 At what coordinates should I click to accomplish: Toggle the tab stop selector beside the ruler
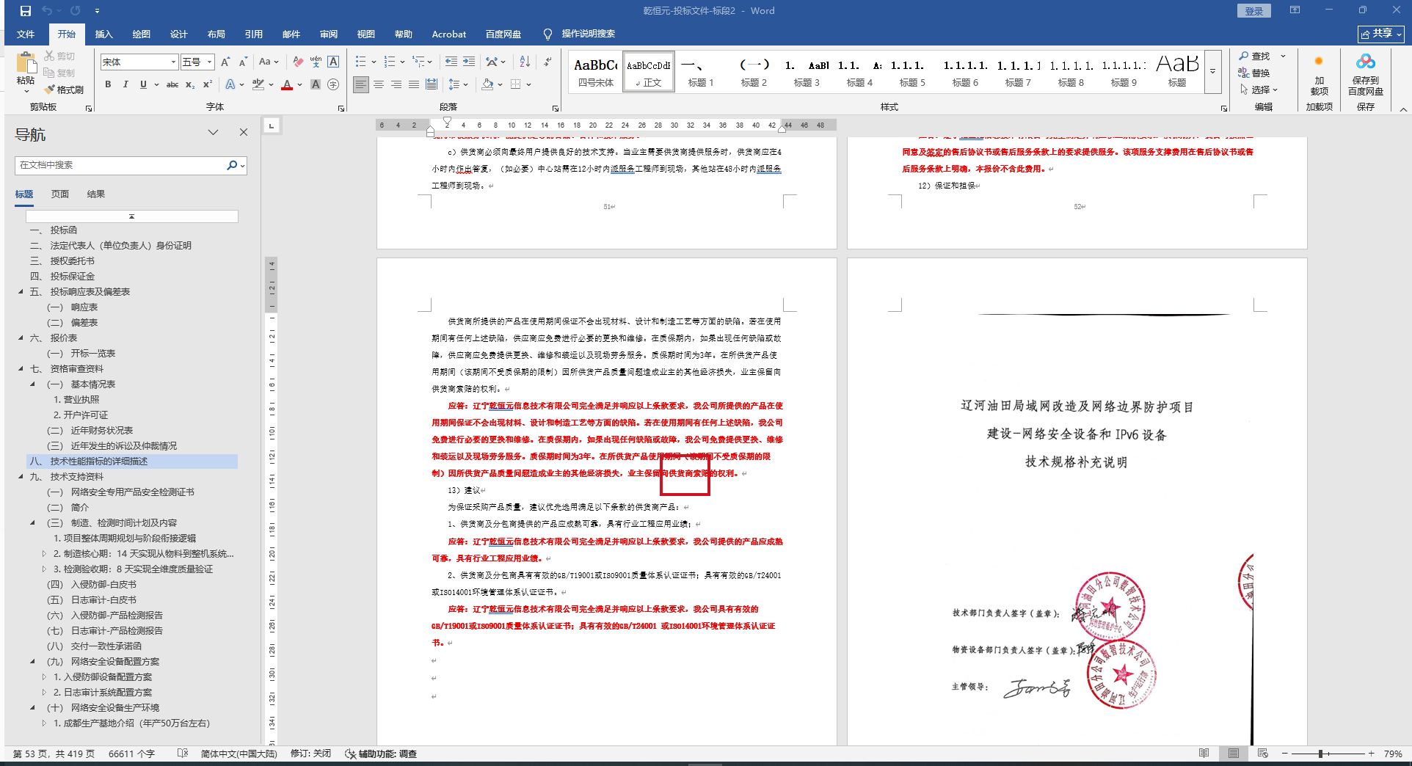pos(272,125)
